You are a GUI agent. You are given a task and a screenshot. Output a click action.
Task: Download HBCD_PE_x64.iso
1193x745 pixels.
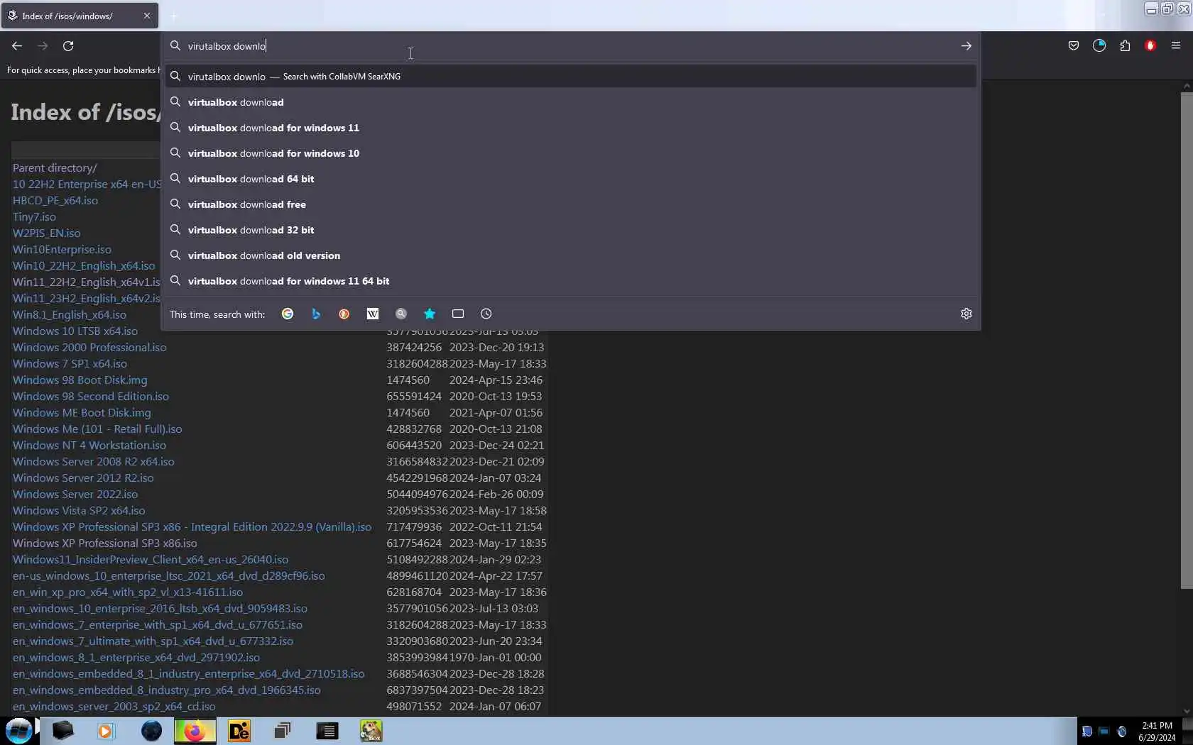coord(55,201)
